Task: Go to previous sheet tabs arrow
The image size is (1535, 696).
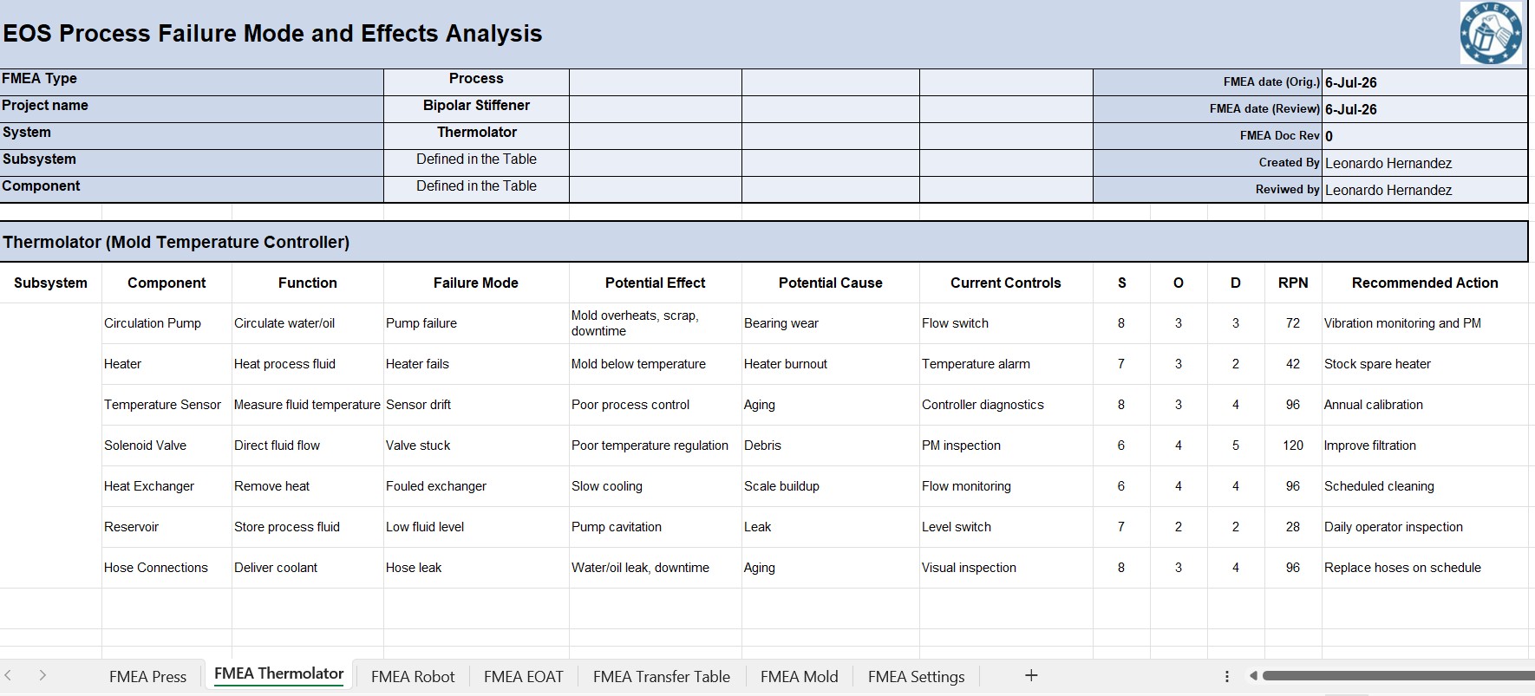Action: point(8,675)
